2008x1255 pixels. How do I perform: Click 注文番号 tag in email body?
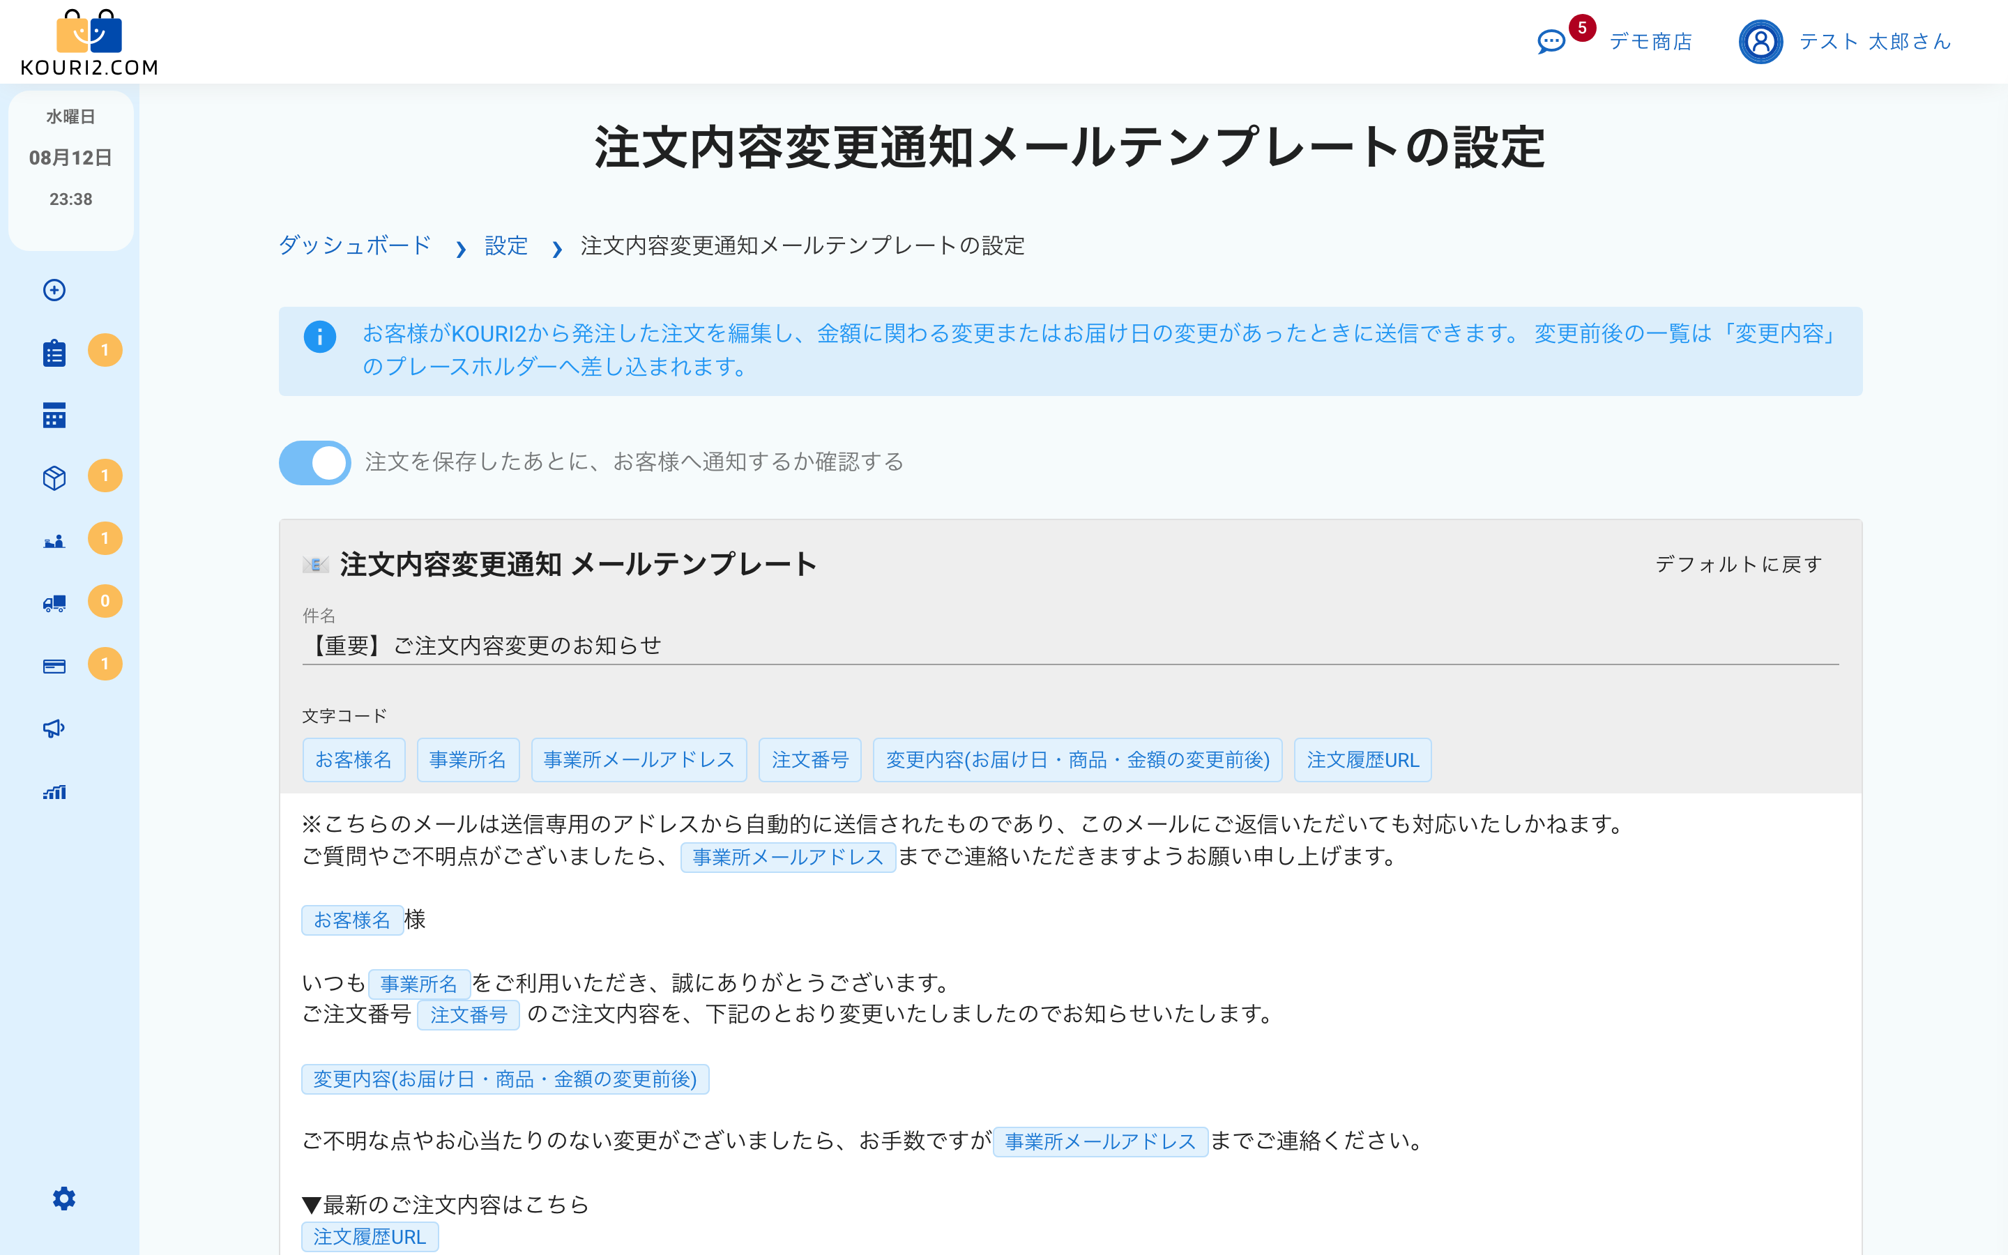coord(468,1014)
